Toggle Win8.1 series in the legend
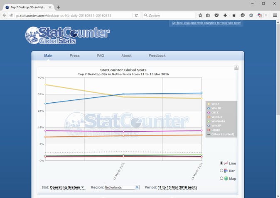 coord(215,117)
